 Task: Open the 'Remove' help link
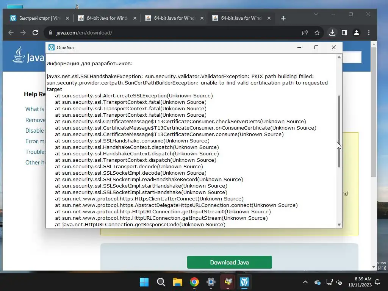(35, 120)
